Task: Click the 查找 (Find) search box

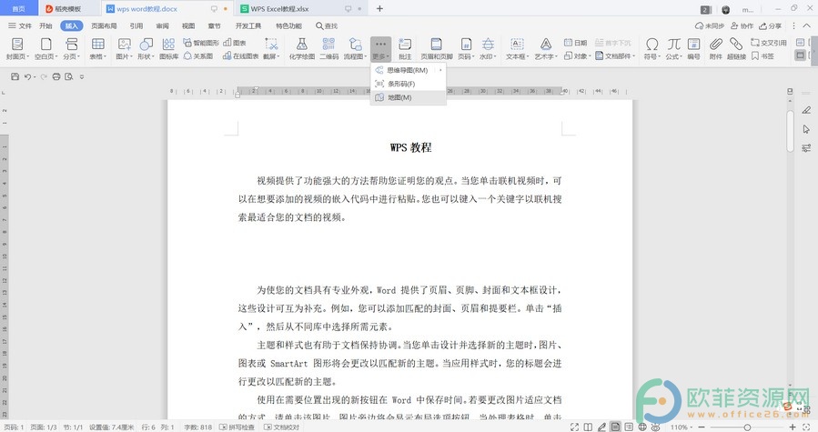Action: coord(327,25)
